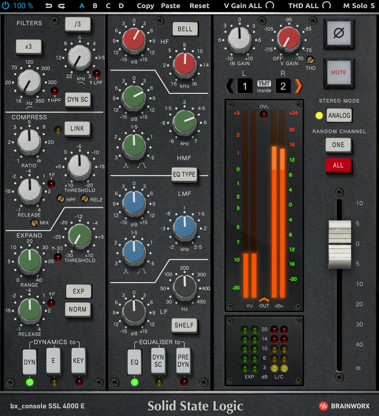Click the output volume fader handle
Viewport: 379px width, 416px height.
click(x=339, y=244)
